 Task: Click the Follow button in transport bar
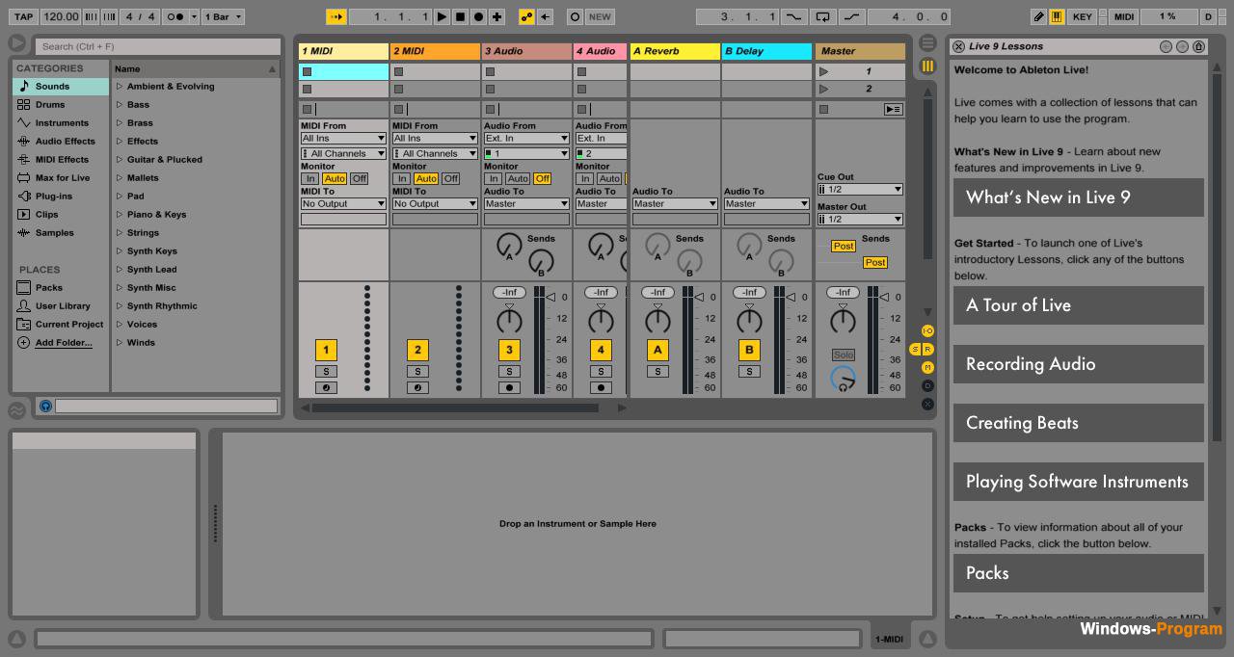pos(336,16)
